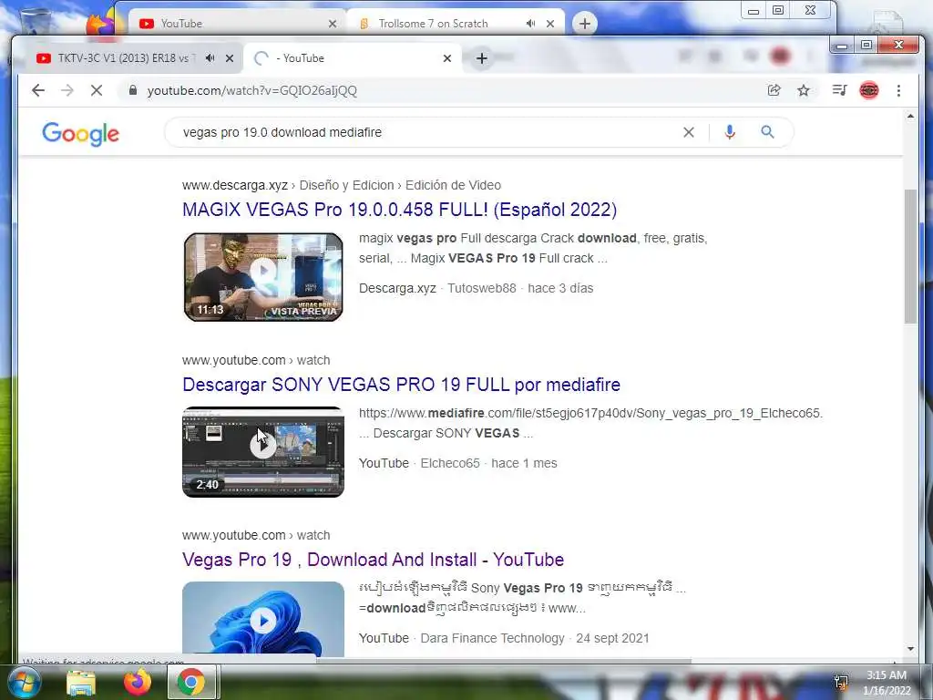Click the scrollbar down arrow
The image size is (933, 700).
[x=910, y=649]
